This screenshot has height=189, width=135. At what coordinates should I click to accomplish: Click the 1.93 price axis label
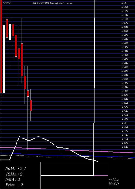coord(125,115)
